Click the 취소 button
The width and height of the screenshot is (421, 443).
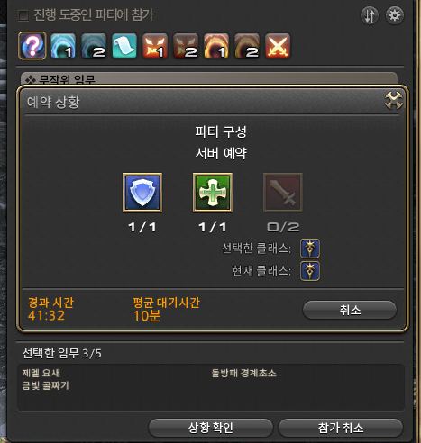pyautogui.click(x=350, y=310)
